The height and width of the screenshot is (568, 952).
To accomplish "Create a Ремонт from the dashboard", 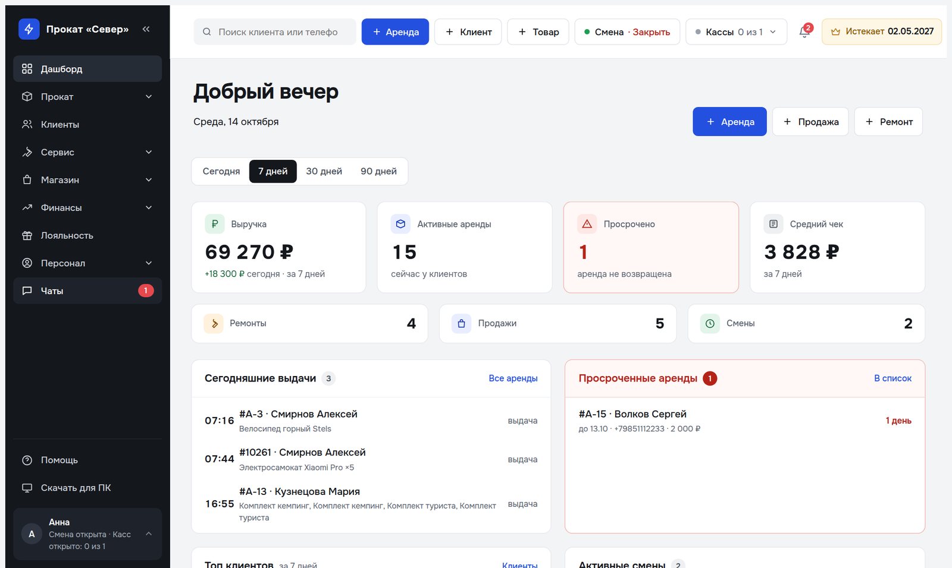I will [888, 122].
